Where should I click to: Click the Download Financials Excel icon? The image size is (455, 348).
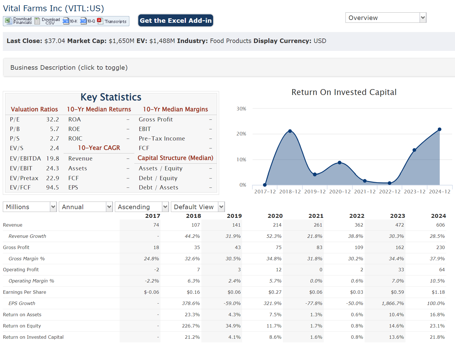coord(8,21)
